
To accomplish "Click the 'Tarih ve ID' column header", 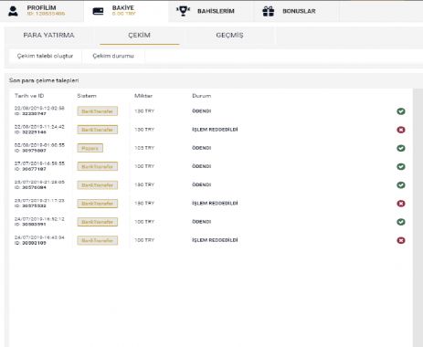I will [29, 96].
